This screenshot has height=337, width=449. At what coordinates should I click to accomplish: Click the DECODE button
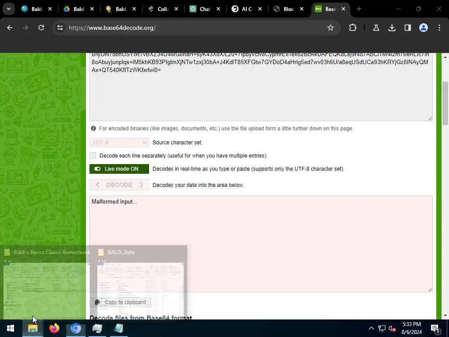click(x=119, y=185)
